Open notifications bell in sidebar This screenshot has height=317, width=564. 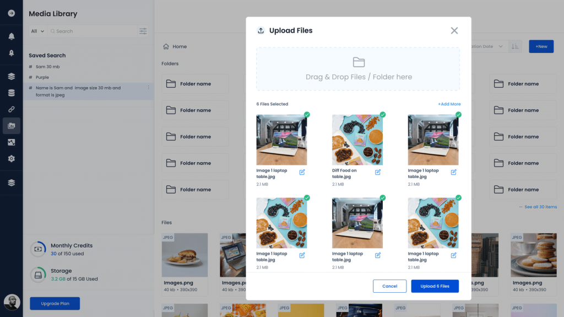tap(12, 36)
